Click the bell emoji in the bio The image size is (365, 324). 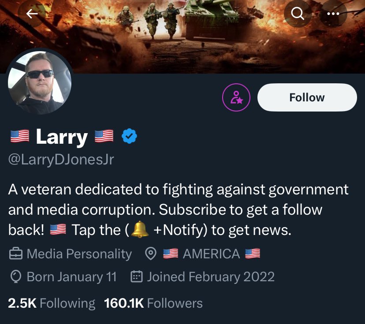coord(140,229)
